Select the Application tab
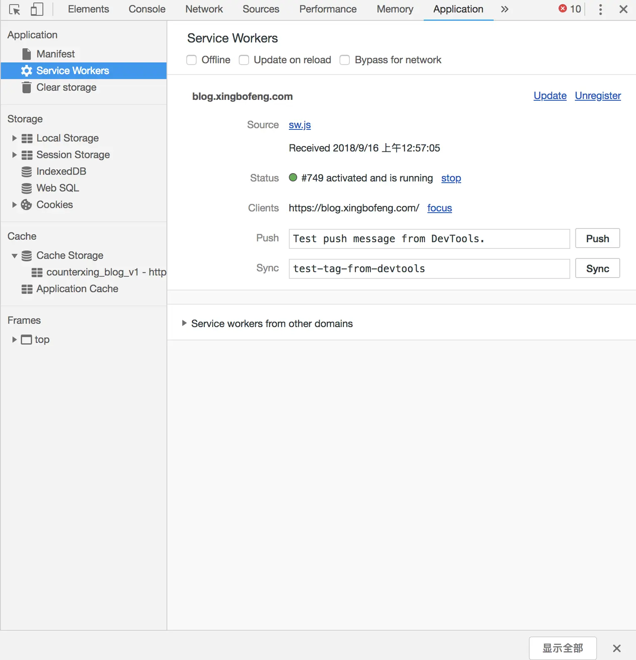 [x=458, y=9]
